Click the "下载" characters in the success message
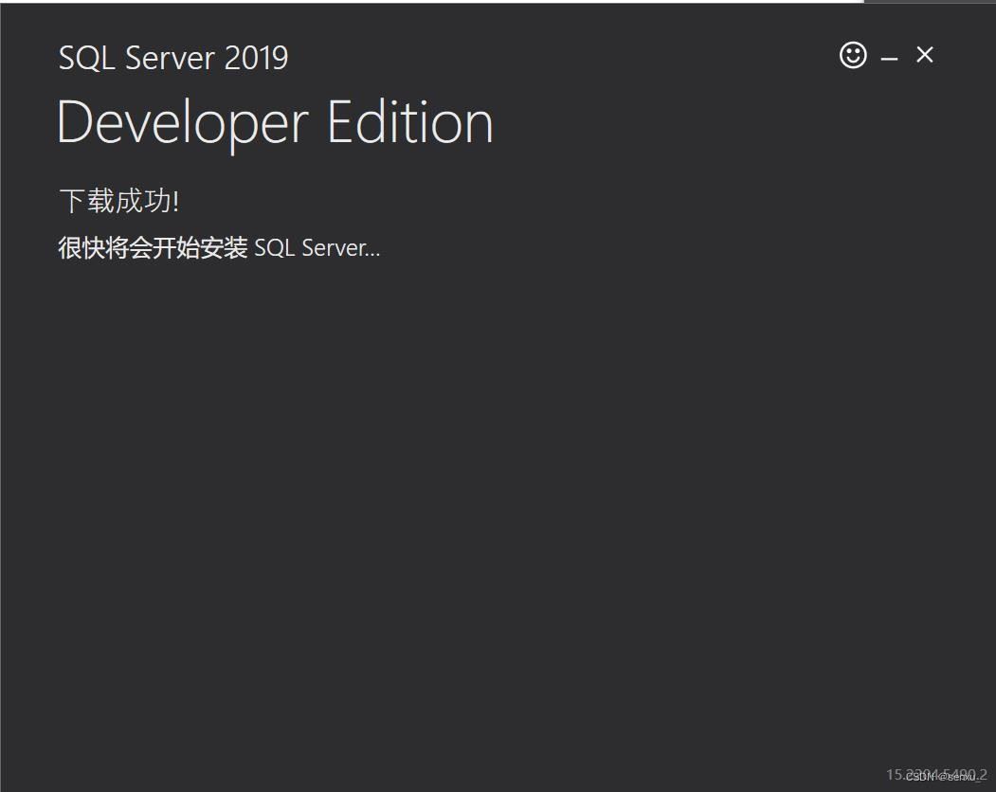Screen dimensions: 996x792 point(87,201)
